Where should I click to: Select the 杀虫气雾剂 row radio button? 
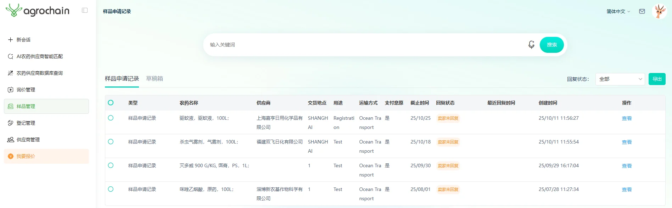tap(111, 142)
